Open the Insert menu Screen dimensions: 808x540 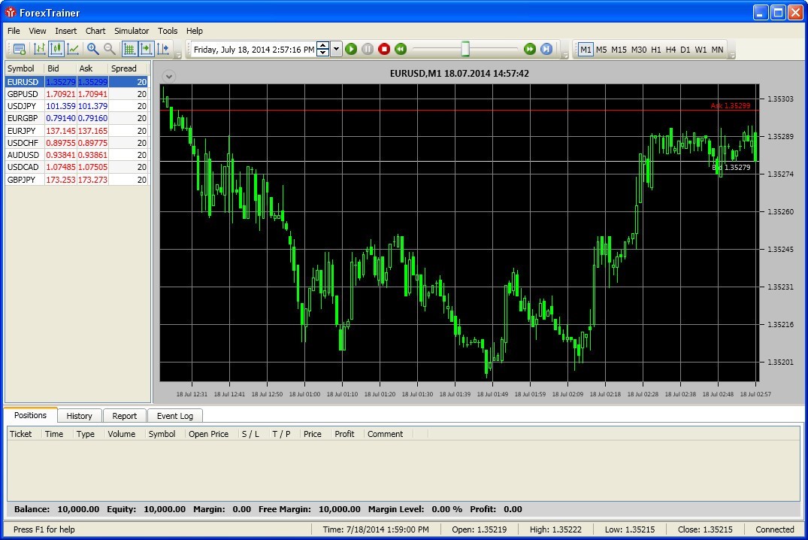pos(66,31)
